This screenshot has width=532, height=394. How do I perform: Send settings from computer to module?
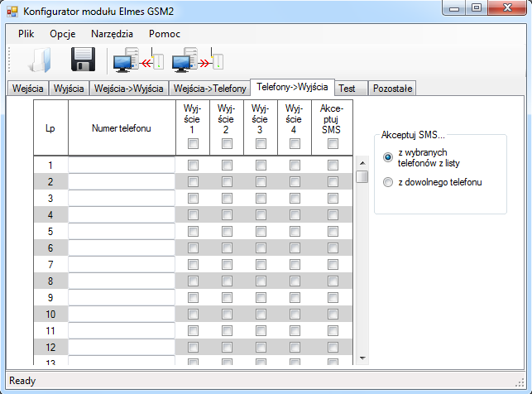[198, 60]
